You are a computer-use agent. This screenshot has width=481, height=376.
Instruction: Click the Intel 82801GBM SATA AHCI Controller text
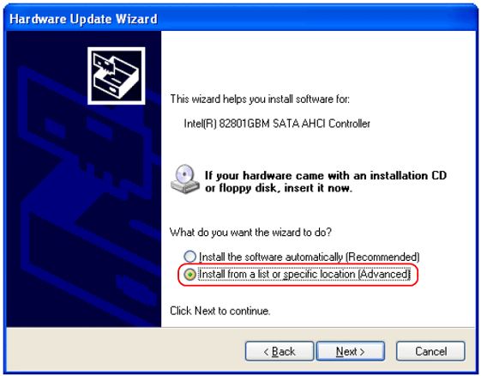277,124
